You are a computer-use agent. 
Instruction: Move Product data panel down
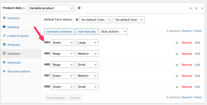[196, 8]
